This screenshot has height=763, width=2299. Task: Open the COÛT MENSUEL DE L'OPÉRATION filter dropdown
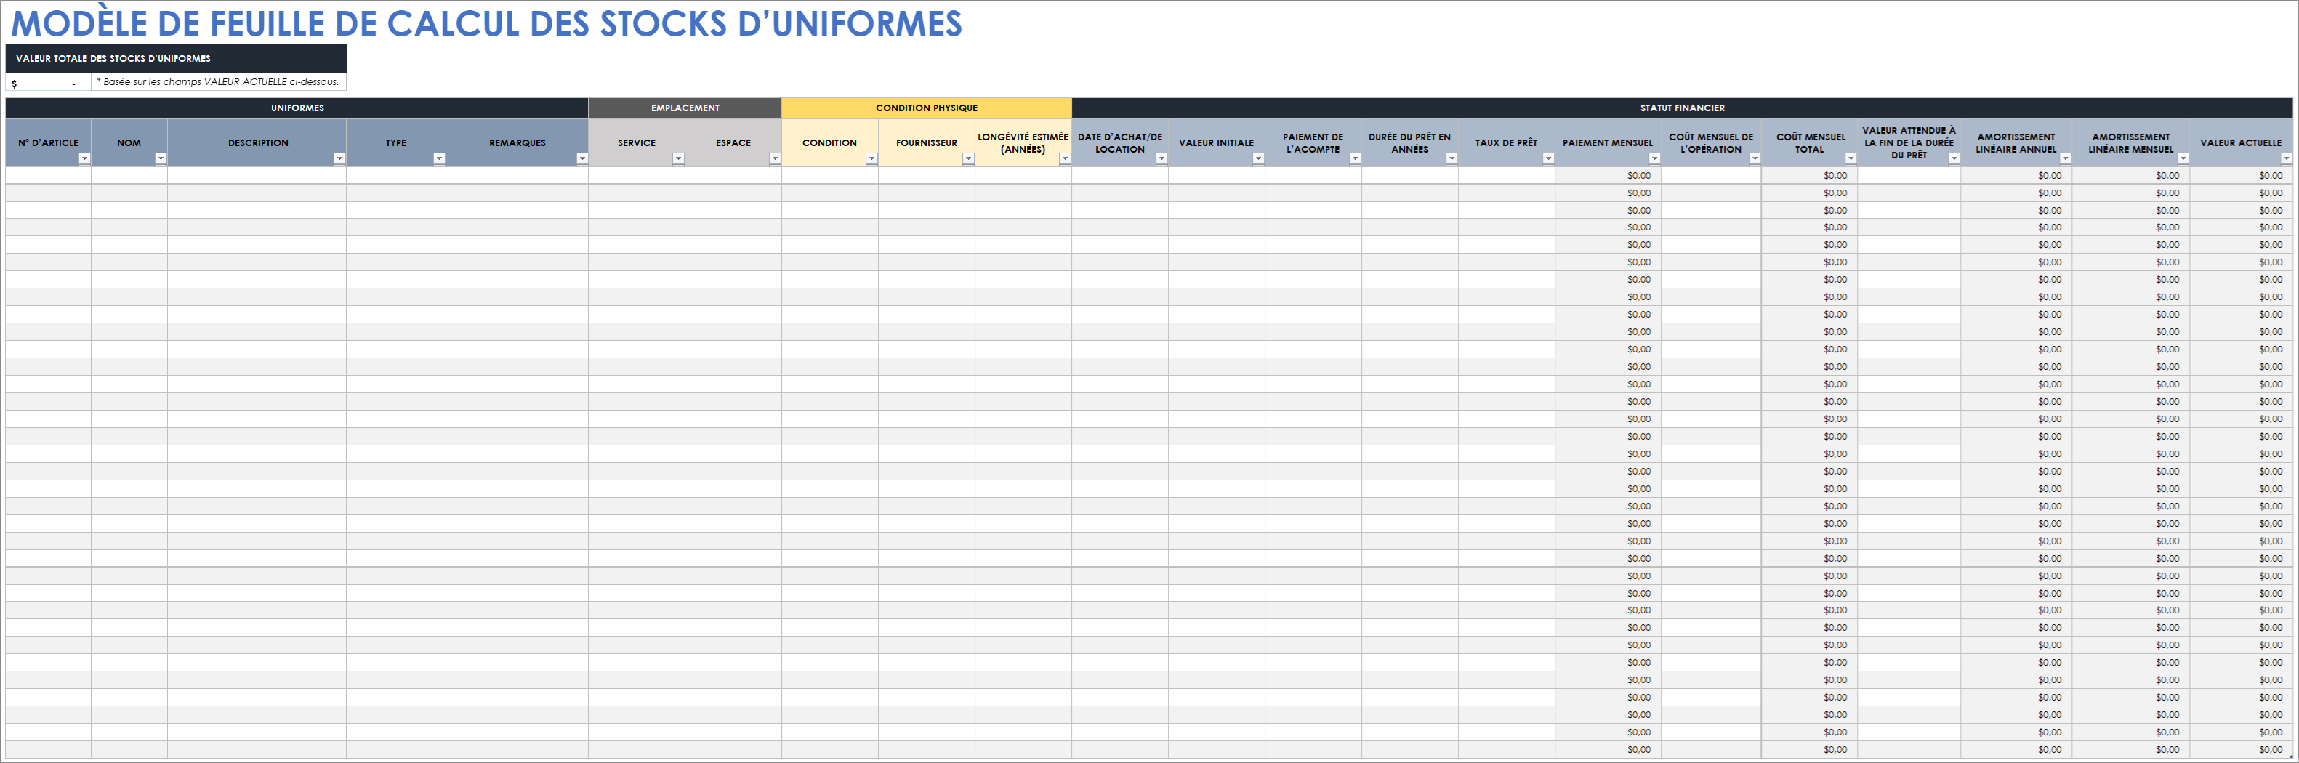pyautogui.click(x=1755, y=159)
